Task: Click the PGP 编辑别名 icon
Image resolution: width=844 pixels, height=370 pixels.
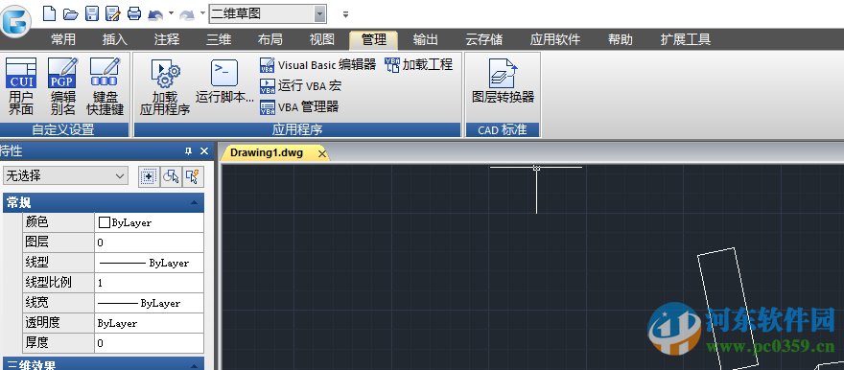Action: 63,86
